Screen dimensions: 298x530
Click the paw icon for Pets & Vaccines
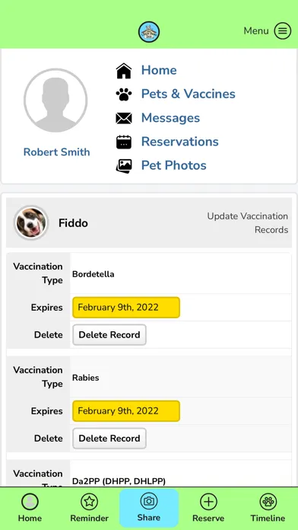(x=124, y=94)
